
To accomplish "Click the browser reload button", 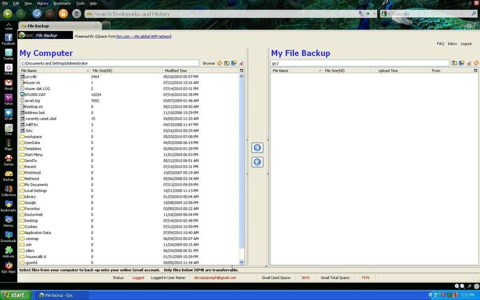I will (37, 13).
